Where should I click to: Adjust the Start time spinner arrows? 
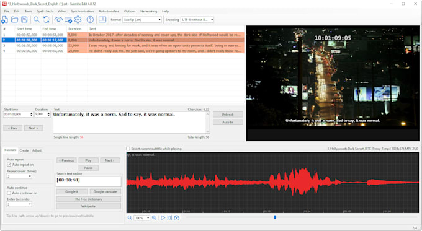tap(31, 115)
